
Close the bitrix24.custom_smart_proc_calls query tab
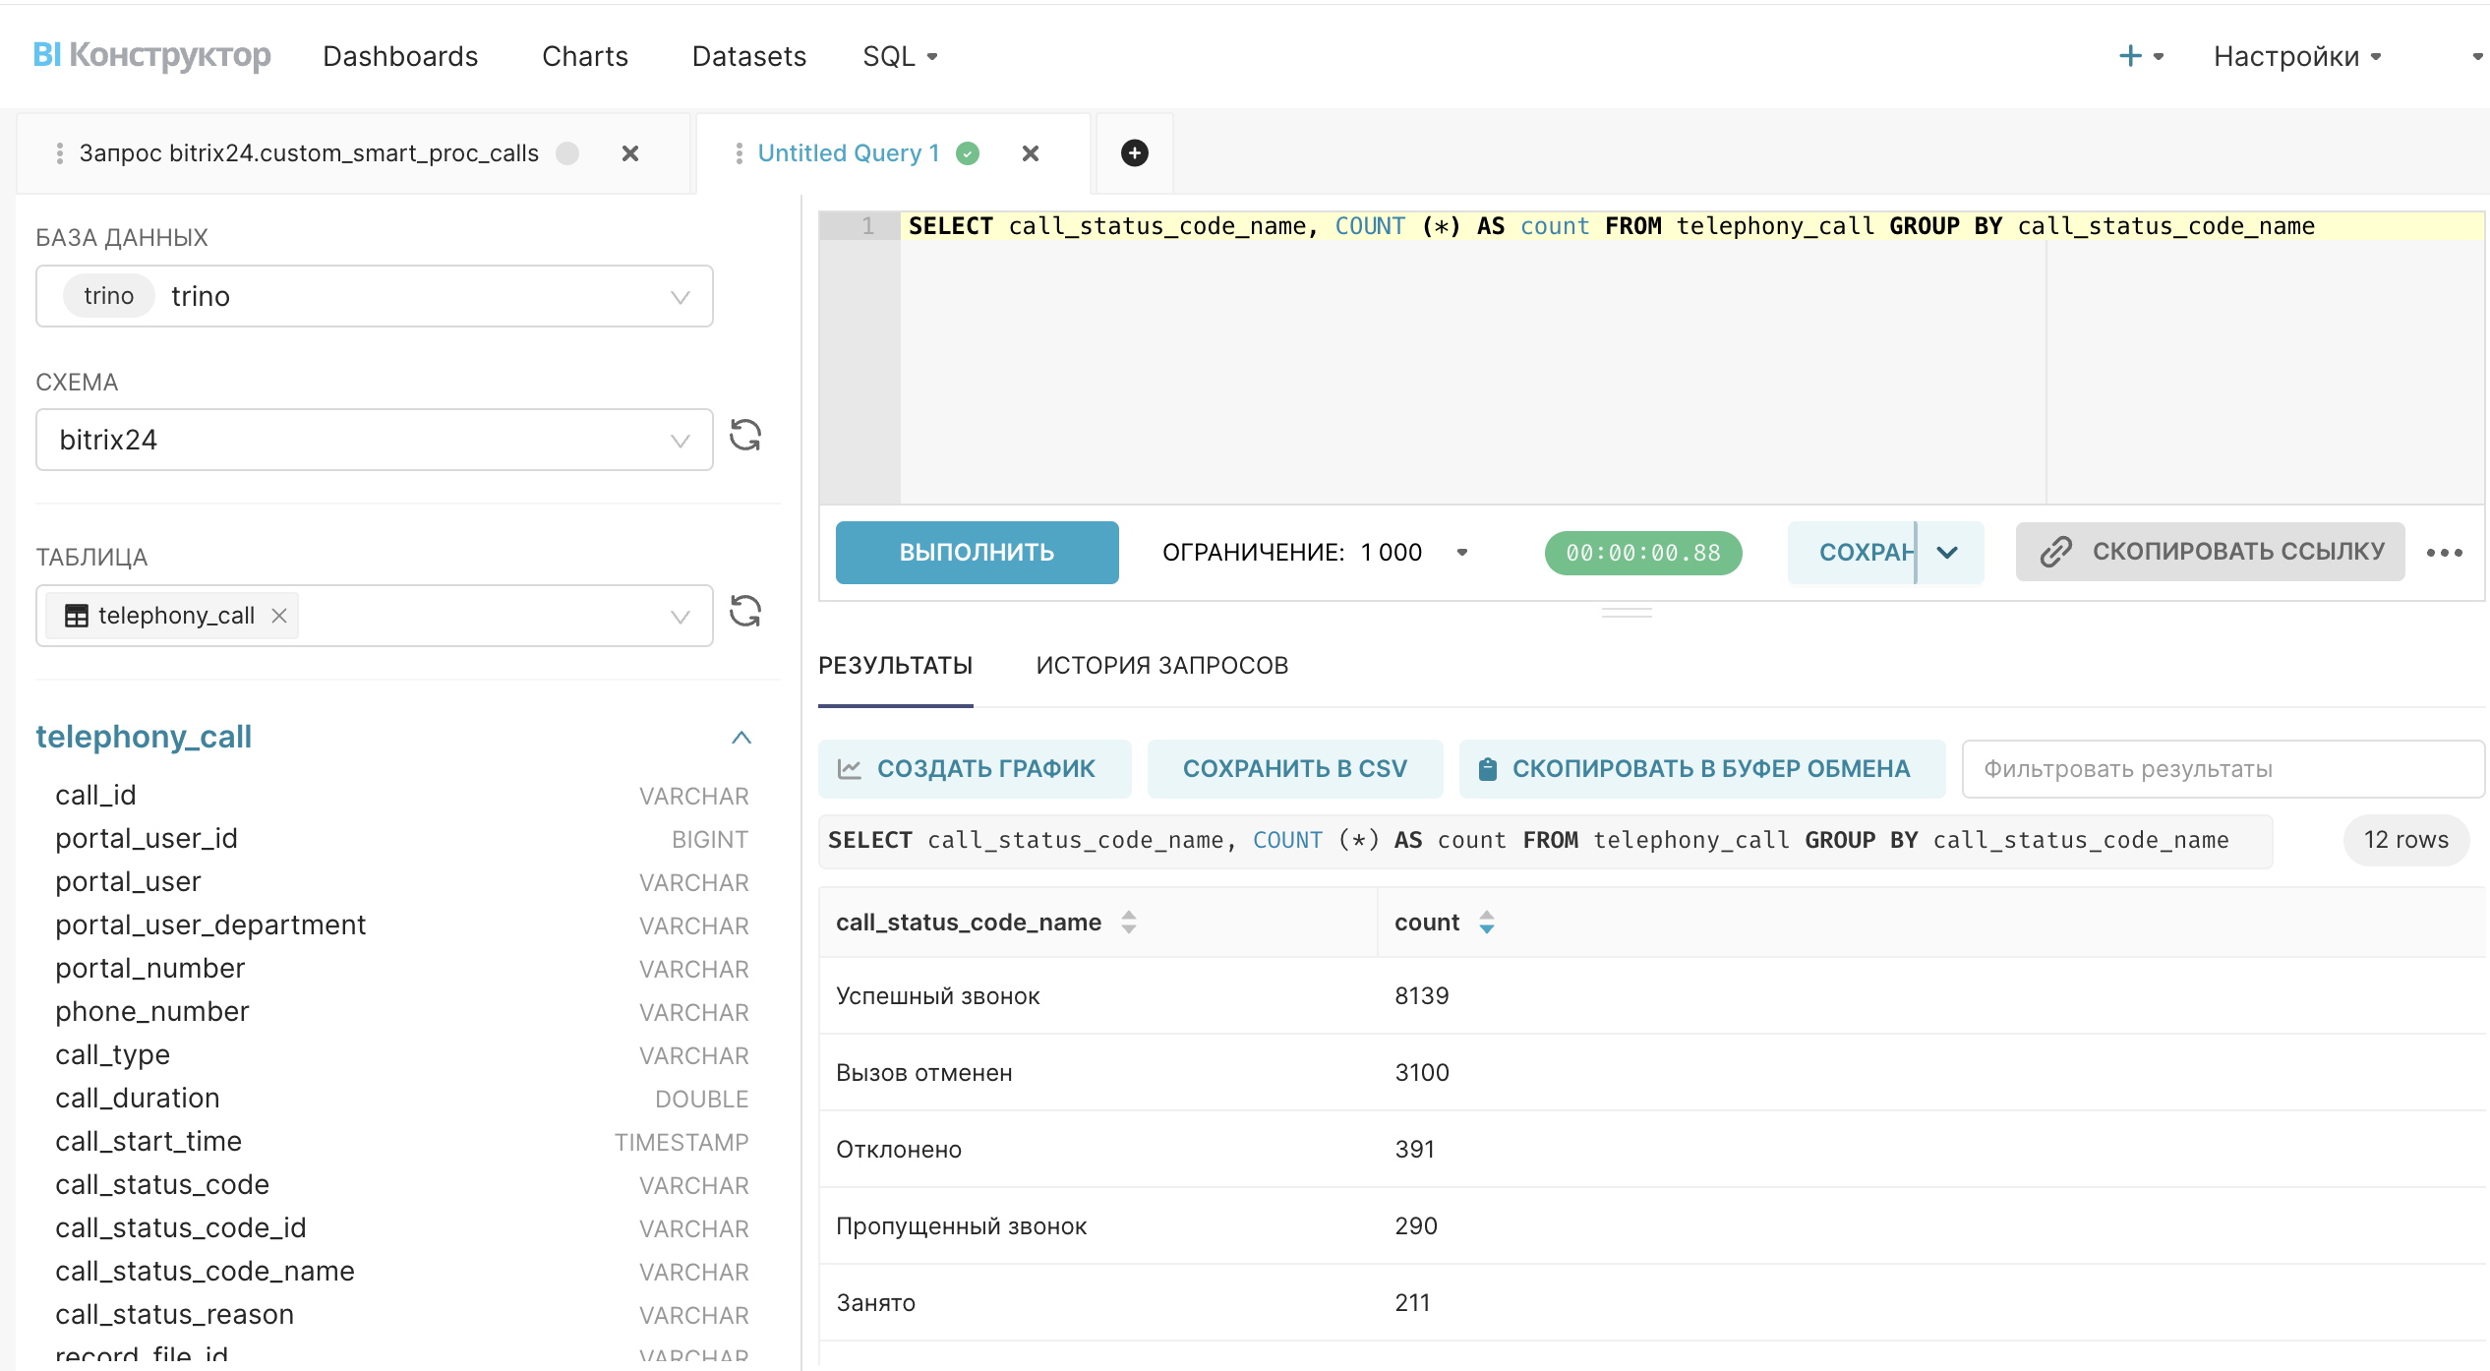(x=630, y=153)
